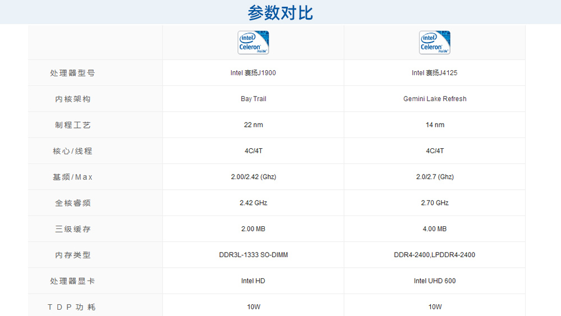Click the Celeron logo above the J4125 column
Screen dimensions: 561x316
[x=435, y=43]
